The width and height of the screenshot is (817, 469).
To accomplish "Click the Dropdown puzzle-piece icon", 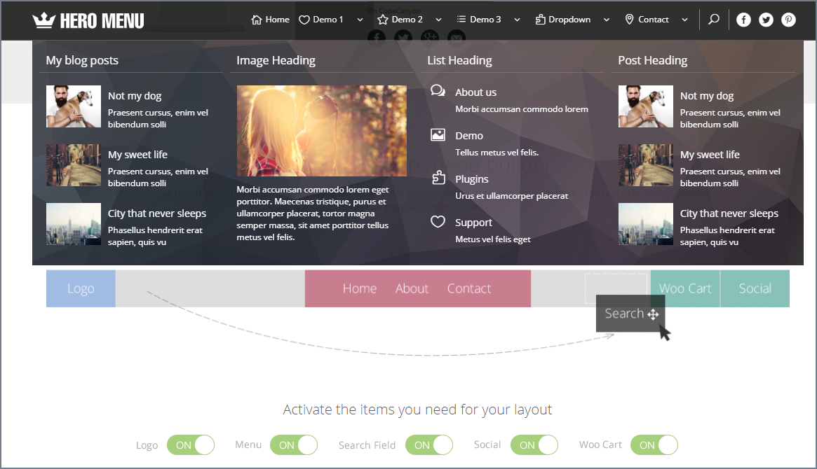I will tap(540, 19).
